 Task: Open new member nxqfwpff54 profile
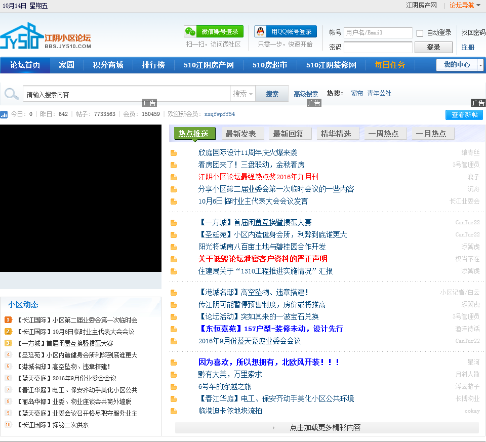tap(219, 114)
